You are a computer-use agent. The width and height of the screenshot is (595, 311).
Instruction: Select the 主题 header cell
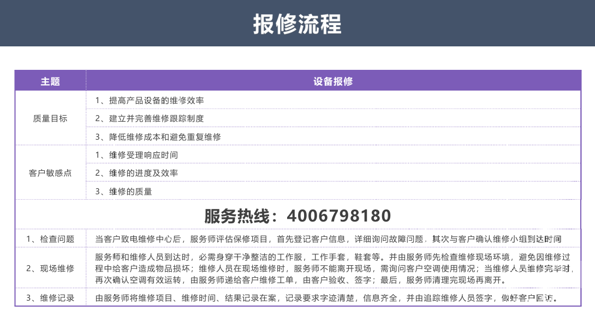pyautogui.click(x=50, y=81)
